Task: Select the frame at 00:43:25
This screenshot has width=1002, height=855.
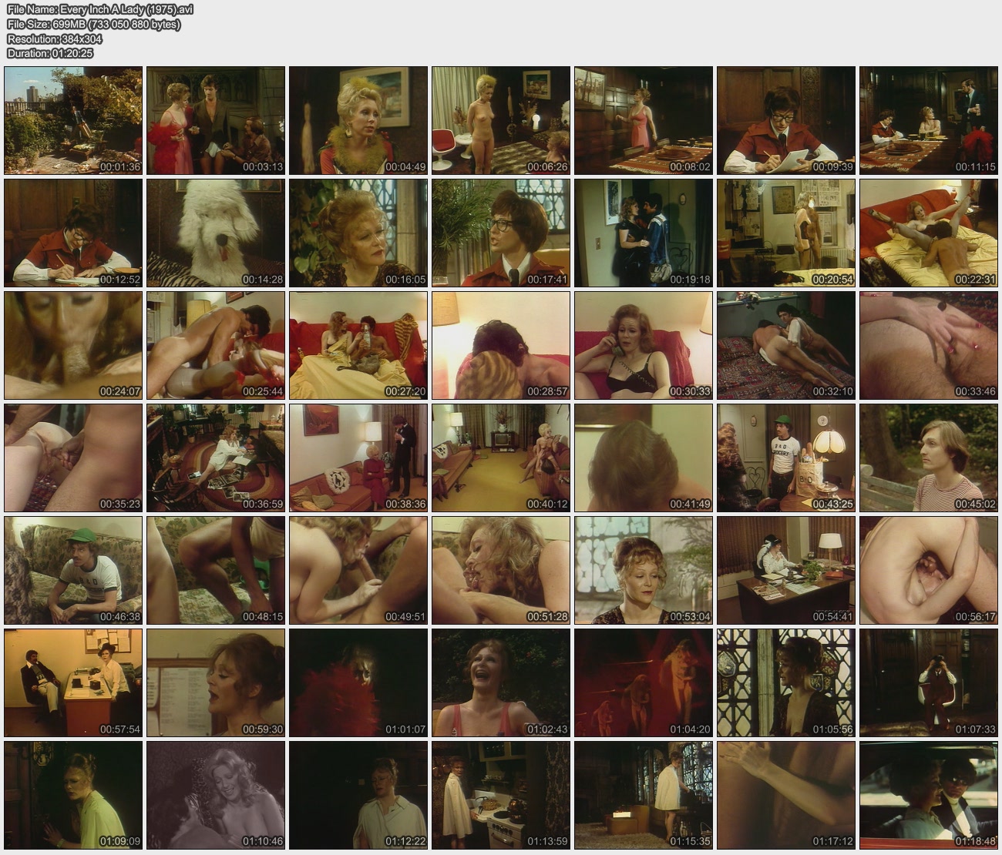Action: pyautogui.click(x=786, y=458)
